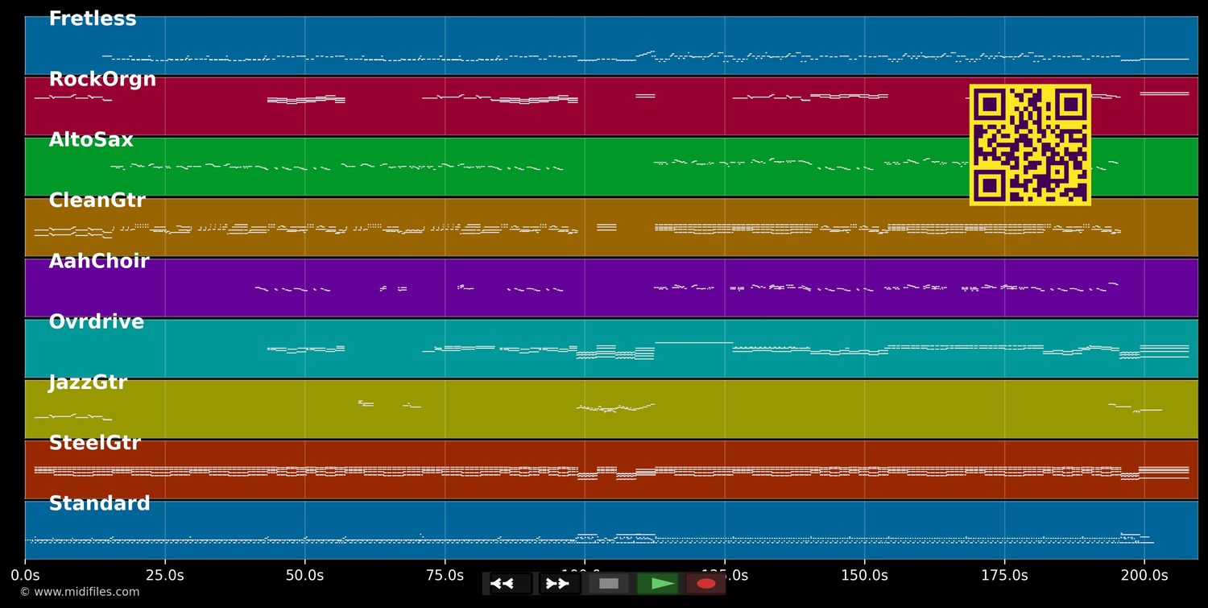Seek to the 150.0s timeline mark
The width and height of the screenshot is (1208, 608).
(864, 575)
